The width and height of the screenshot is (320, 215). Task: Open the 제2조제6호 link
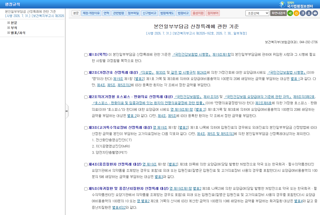coord(263,103)
